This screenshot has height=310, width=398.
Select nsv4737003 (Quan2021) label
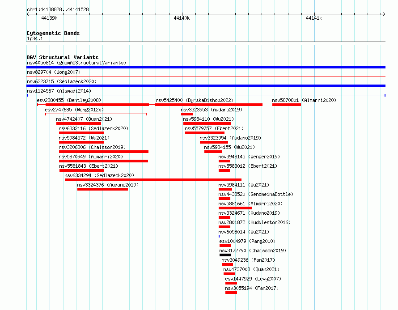coord(251,269)
